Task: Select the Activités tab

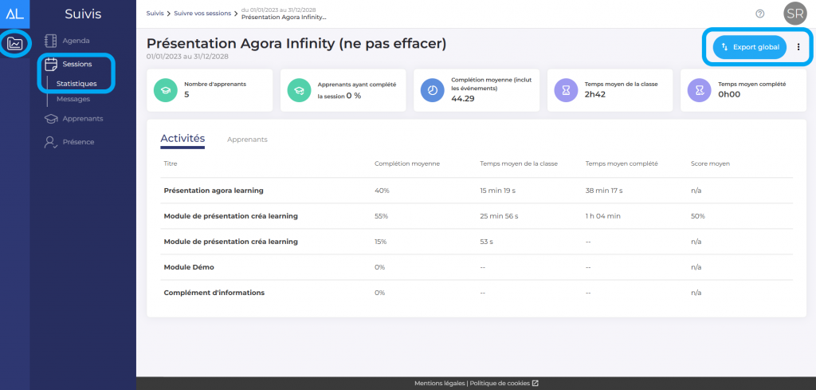Action: point(182,139)
